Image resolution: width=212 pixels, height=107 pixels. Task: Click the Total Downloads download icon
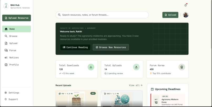click(x=91, y=67)
